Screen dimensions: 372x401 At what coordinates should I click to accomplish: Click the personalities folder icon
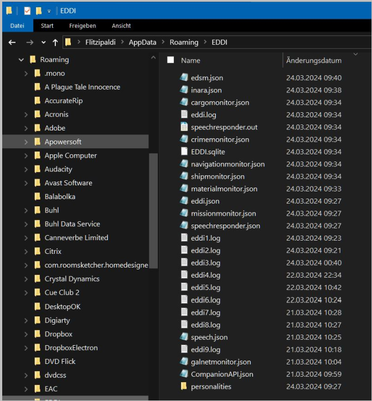click(184, 386)
